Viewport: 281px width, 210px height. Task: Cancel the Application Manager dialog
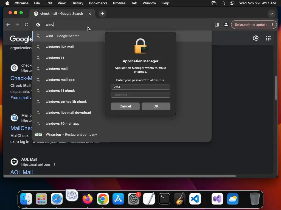pyautogui.click(x=125, y=106)
